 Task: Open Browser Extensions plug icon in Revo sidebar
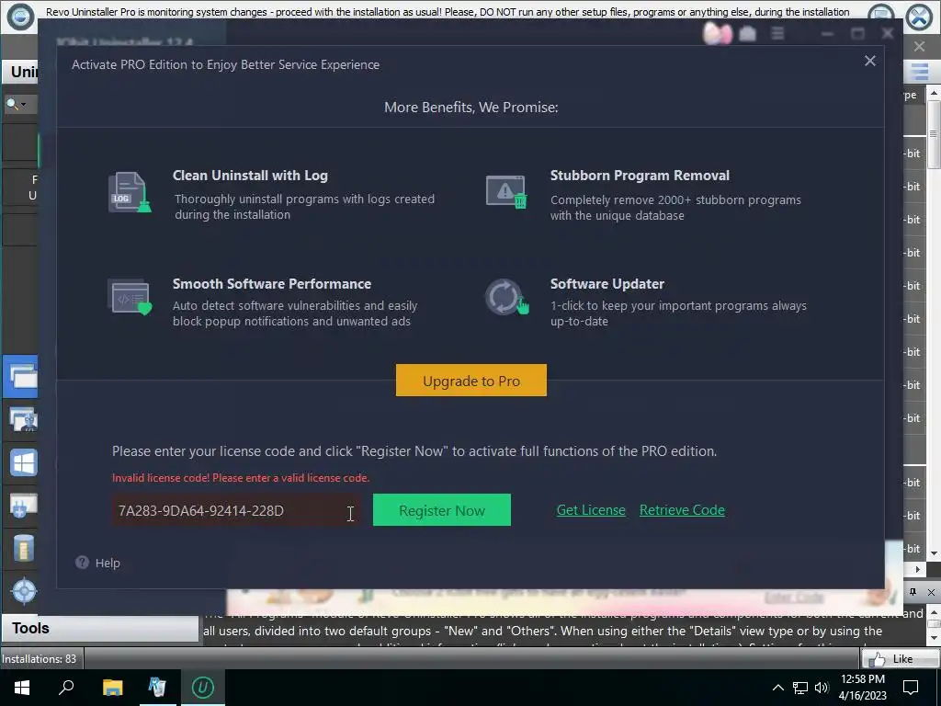(x=23, y=506)
